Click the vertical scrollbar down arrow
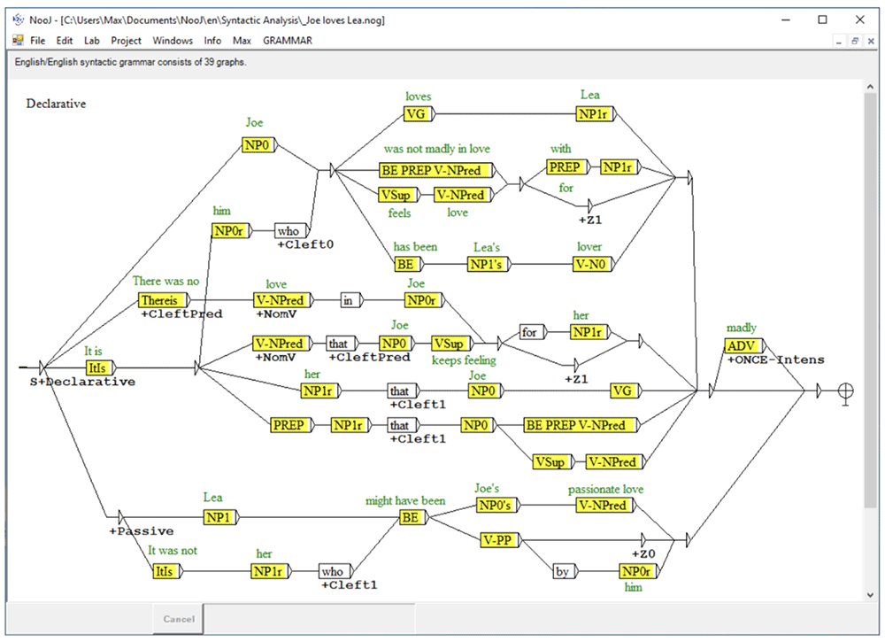Screen dimensions: 885x642 tap(870, 594)
